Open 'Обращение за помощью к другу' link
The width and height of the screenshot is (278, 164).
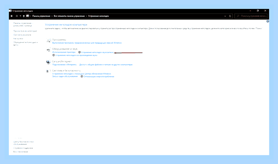[x=26, y=44]
